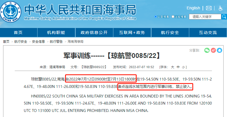The image size is (227, 117).
Task: Click the document number 【琼航警0085/22】 in metadata
Action: (x=93, y=67)
